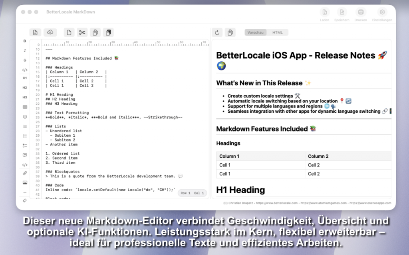Insert a table using the table icon
This screenshot has width=409, height=255.
[x=25, y=107]
